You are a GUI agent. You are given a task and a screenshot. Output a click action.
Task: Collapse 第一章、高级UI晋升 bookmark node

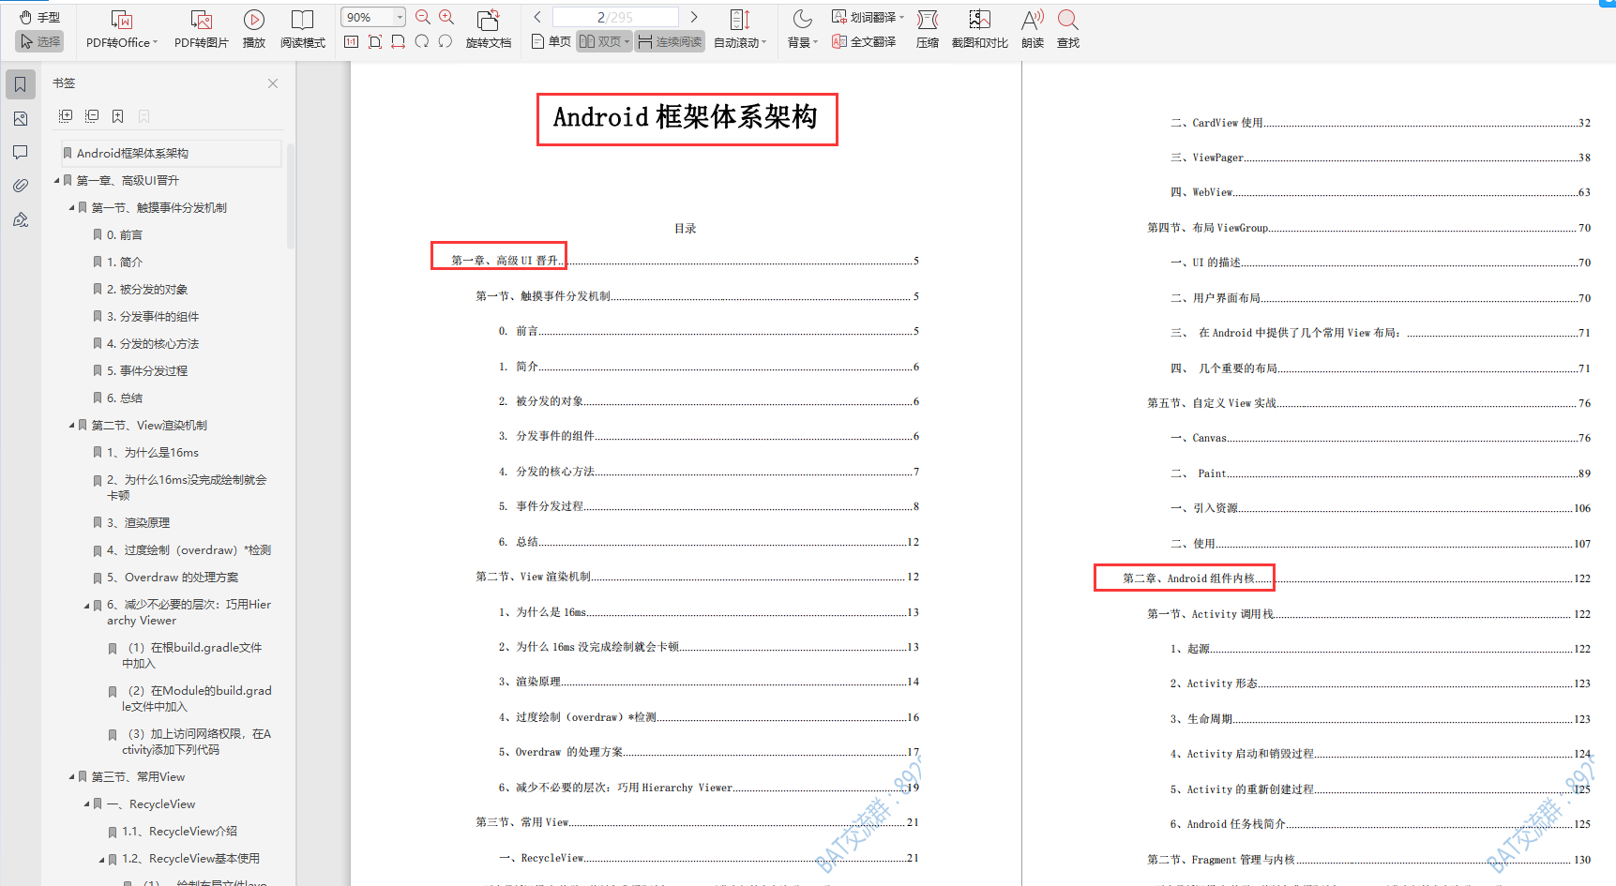(x=56, y=180)
